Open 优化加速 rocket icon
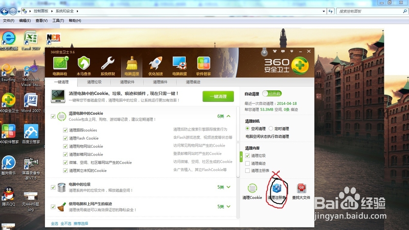 point(156,66)
